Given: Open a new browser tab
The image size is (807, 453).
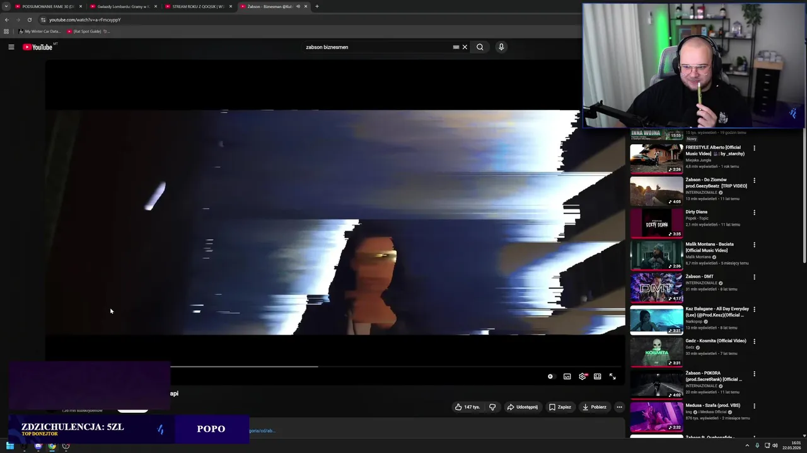Looking at the screenshot, I should (317, 6).
